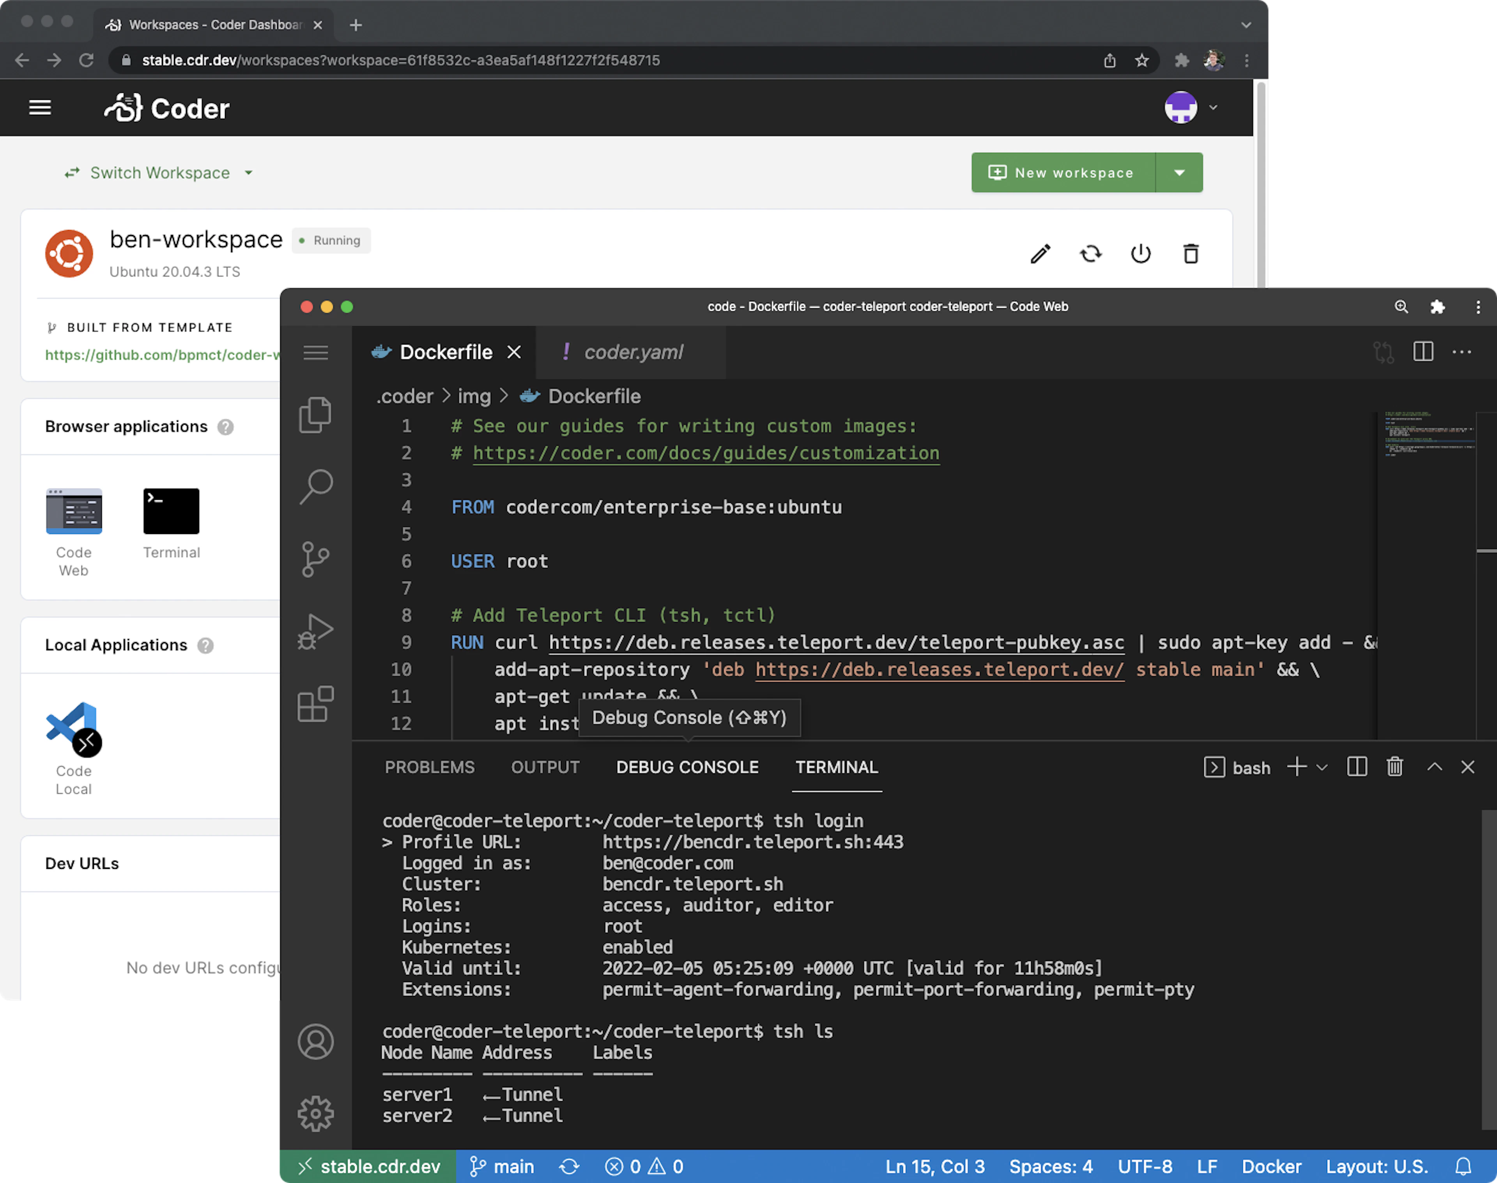Close the Dockerfile tab
The height and width of the screenshot is (1183, 1497).
point(514,352)
